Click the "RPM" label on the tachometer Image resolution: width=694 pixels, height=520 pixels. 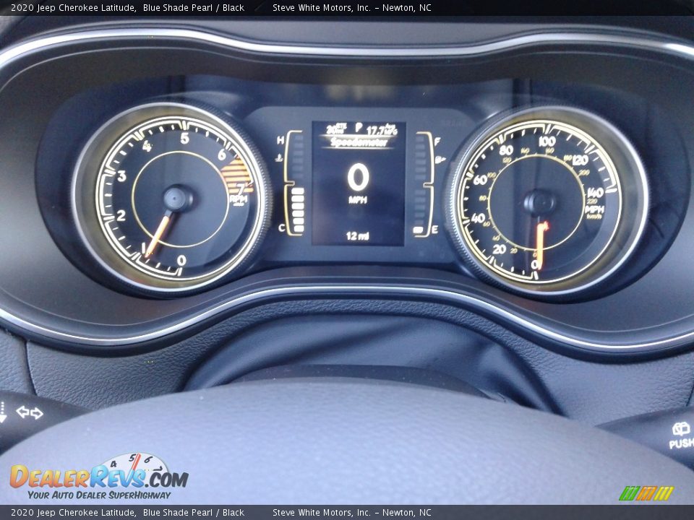click(x=239, y=199)
